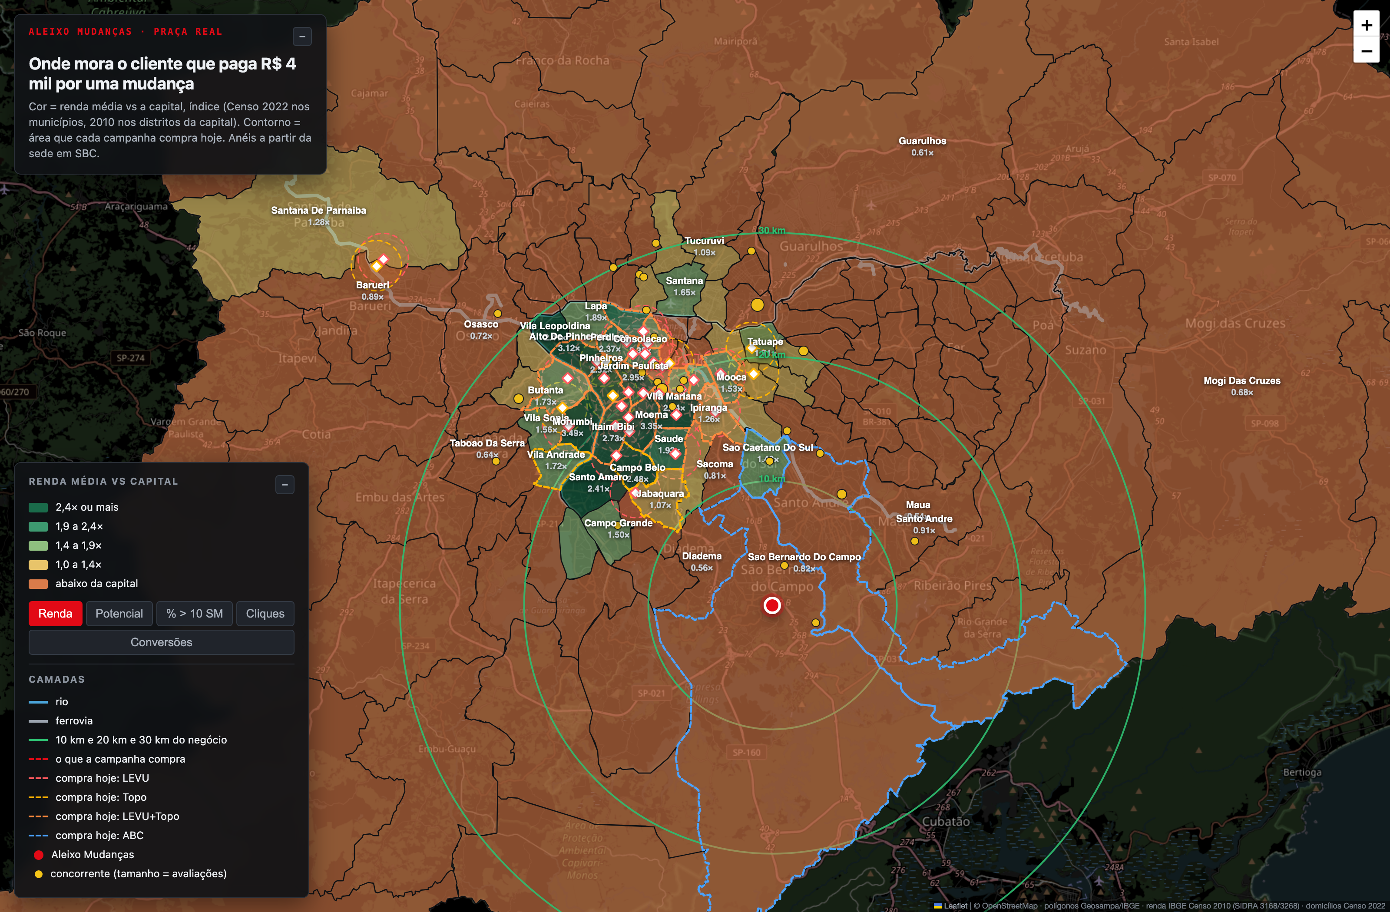Viewport: 1390px width, 912px height.
Task: Click the abaixo da capital color swatch
Action: click(x=38, y=584)
